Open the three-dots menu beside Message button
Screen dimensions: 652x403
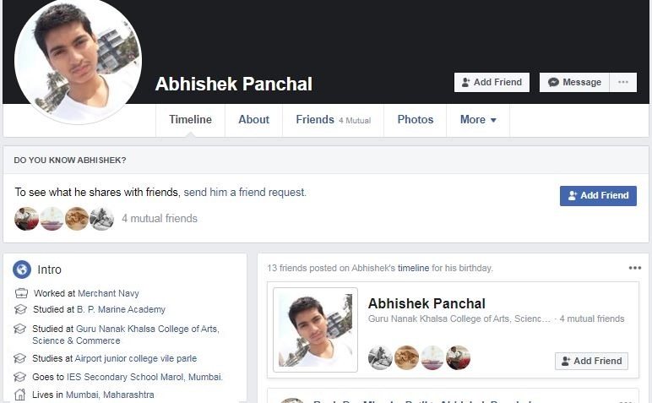coord(623,82)
